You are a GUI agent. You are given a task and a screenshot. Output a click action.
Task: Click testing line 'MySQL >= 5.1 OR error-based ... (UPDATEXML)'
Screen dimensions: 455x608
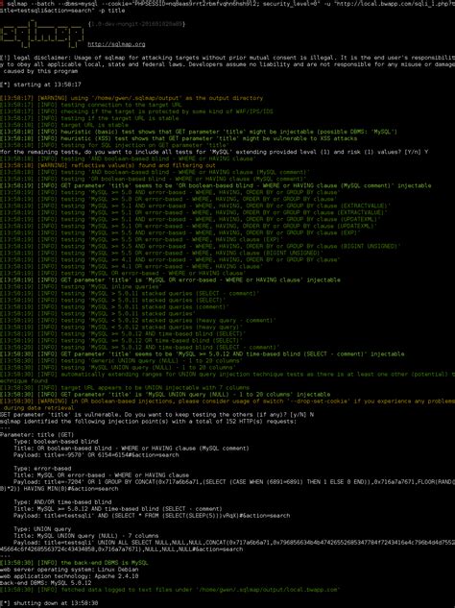pyautogui.click(x=189, y=226)
